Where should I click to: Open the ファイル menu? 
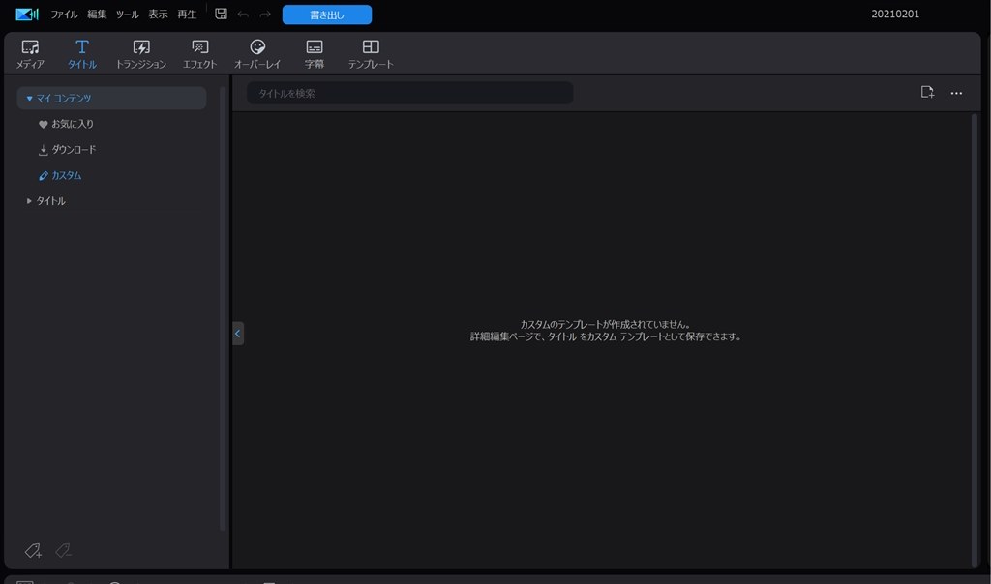64,14
